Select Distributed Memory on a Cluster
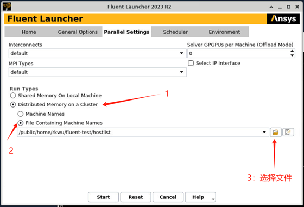 coord(13,104)
